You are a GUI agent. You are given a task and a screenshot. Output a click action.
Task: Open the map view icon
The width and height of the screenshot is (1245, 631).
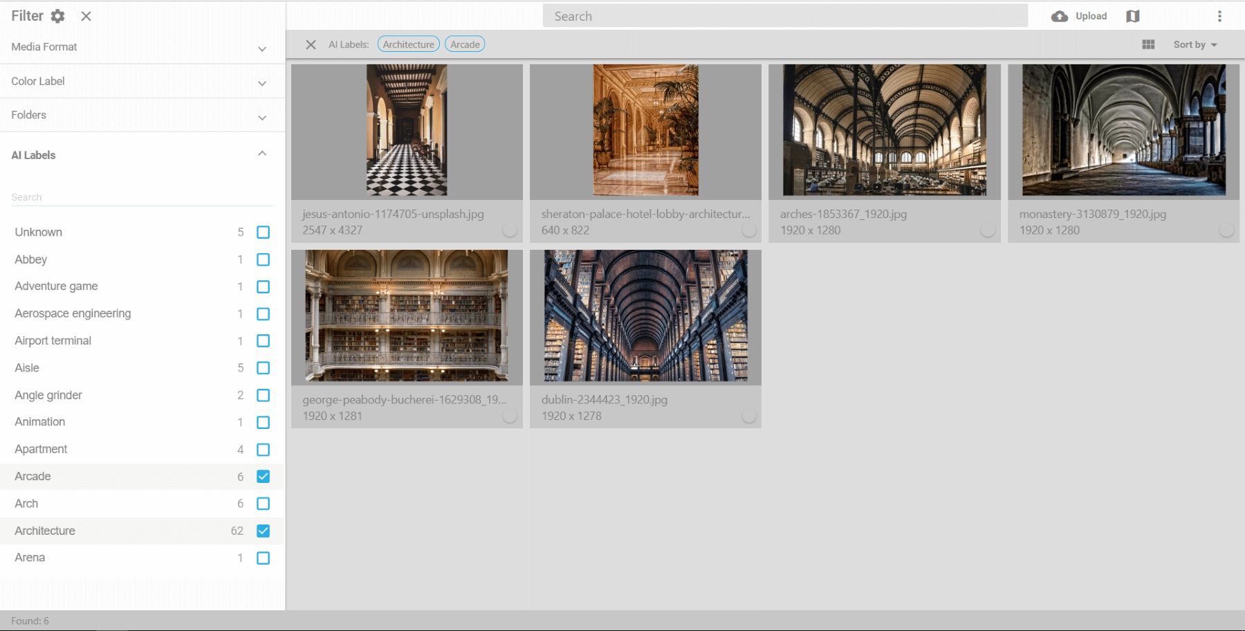pyautogui.click(x=1132, y=16)
